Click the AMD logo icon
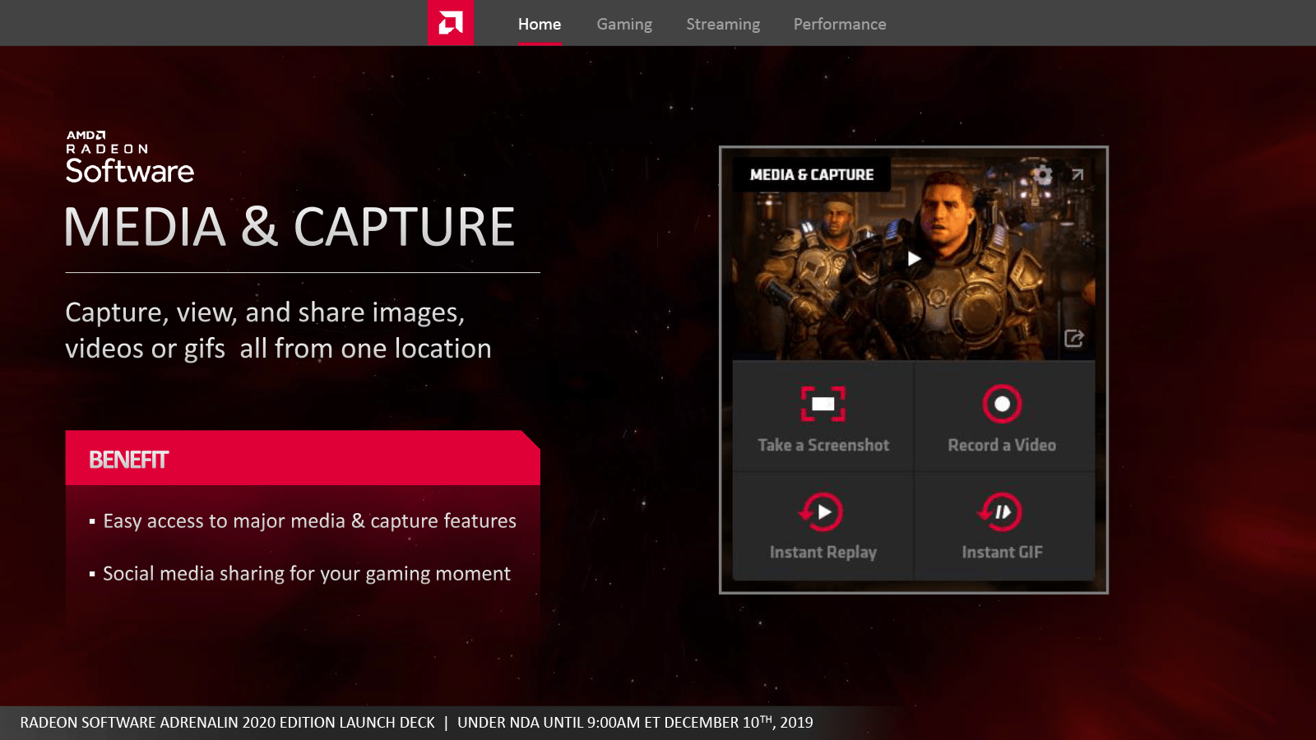This screenshot has height=740, width=1316. point(451,23)
